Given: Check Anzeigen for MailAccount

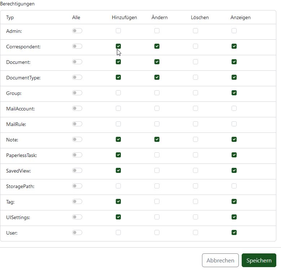Looking at the screenshot, I should (x=234, y=108).
